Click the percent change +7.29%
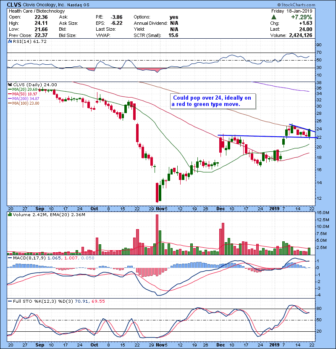This screenshot has height=349, width=336. click(302, 17)
